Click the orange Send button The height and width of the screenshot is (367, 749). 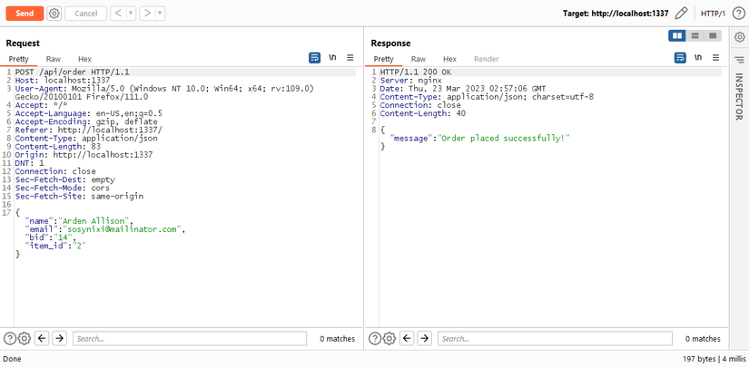25,14
